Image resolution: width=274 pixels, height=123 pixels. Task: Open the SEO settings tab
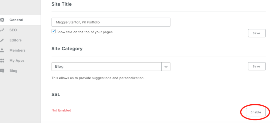click(13, 30)
